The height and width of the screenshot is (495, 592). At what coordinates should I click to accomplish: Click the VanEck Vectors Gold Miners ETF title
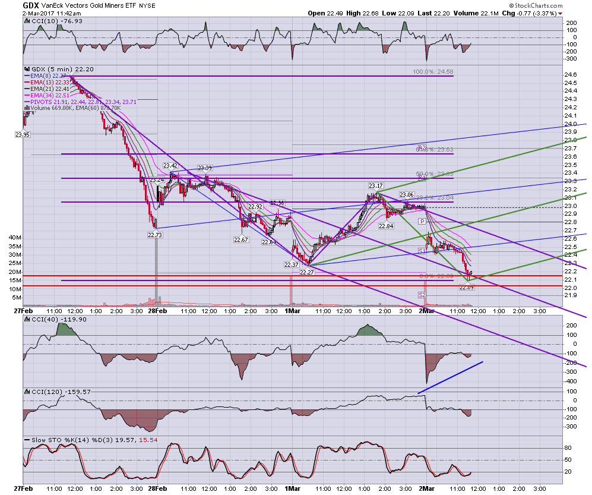[x=88, y=6]
